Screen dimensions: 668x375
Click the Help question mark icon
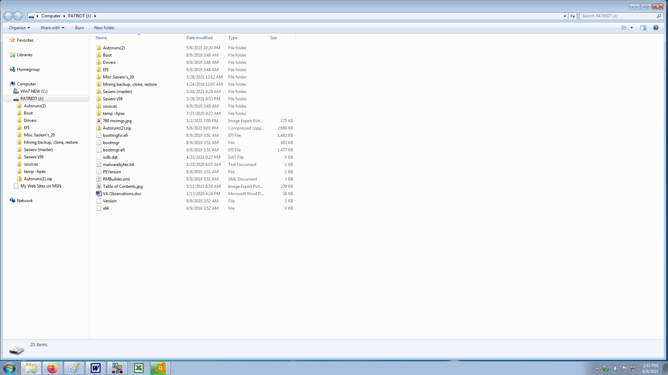pyautogui.click(x=655, y=28)
